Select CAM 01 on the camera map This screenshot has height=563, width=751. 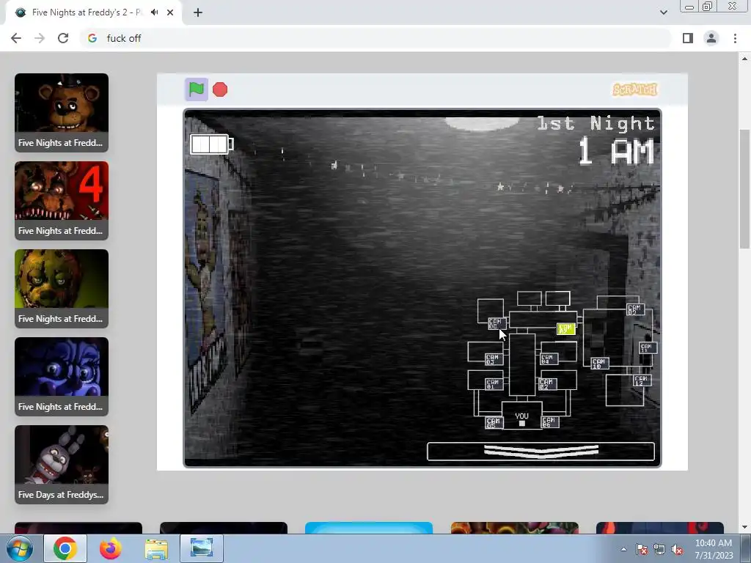point(494,384)
